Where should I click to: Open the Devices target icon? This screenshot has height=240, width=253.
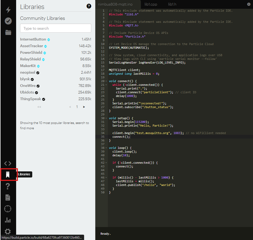click(8, 209)
